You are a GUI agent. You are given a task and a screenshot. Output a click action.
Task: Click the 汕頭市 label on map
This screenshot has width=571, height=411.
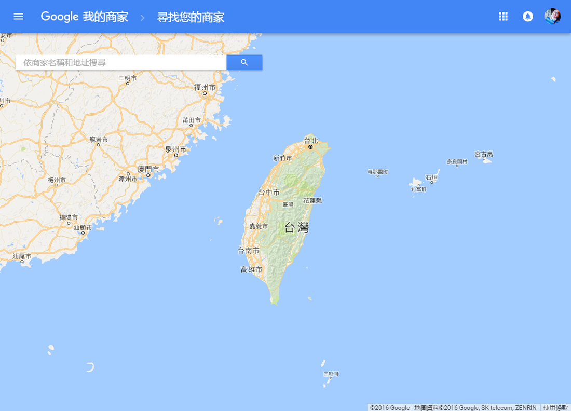83,227
